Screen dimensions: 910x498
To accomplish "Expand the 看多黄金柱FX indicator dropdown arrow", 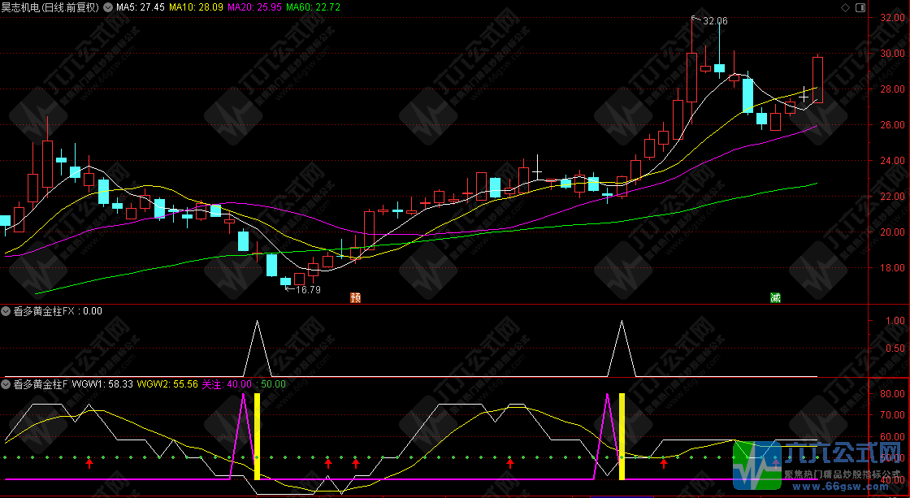I will [6, 310].
